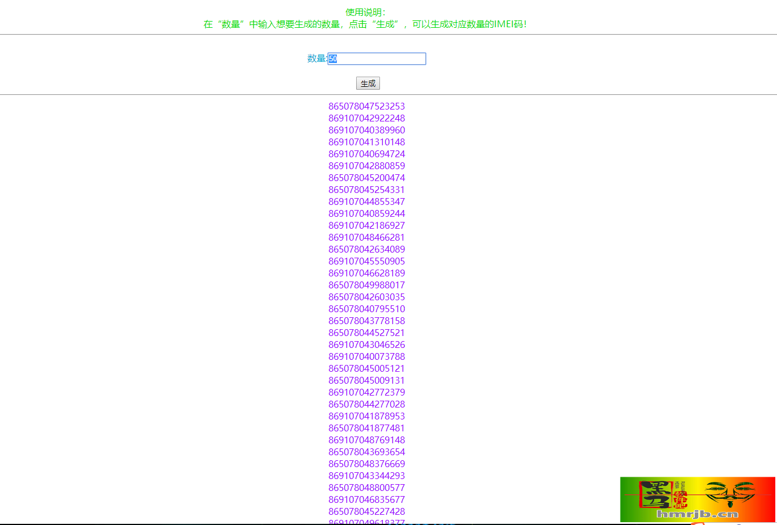Select IMEI 865078045200474
777x525 pixels.
click(x=367, y=178)
